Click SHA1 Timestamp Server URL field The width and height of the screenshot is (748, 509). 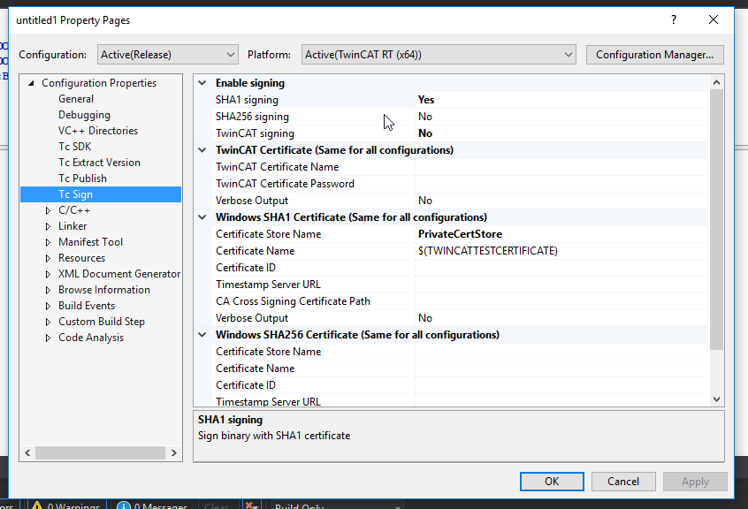562,285
